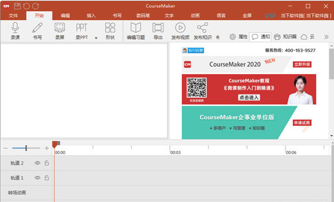Image resolution: width=334 pixels, height=202 pixels.
Task: Click the timeline zoom in plus button
Action: (47, 148)
